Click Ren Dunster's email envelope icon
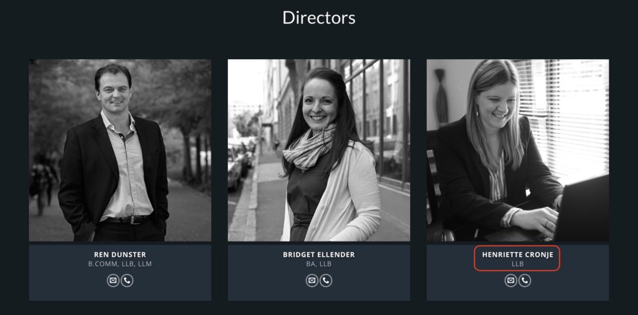This screenshot has height=315, width=638. pyautogui.click(x=113, y=281)
